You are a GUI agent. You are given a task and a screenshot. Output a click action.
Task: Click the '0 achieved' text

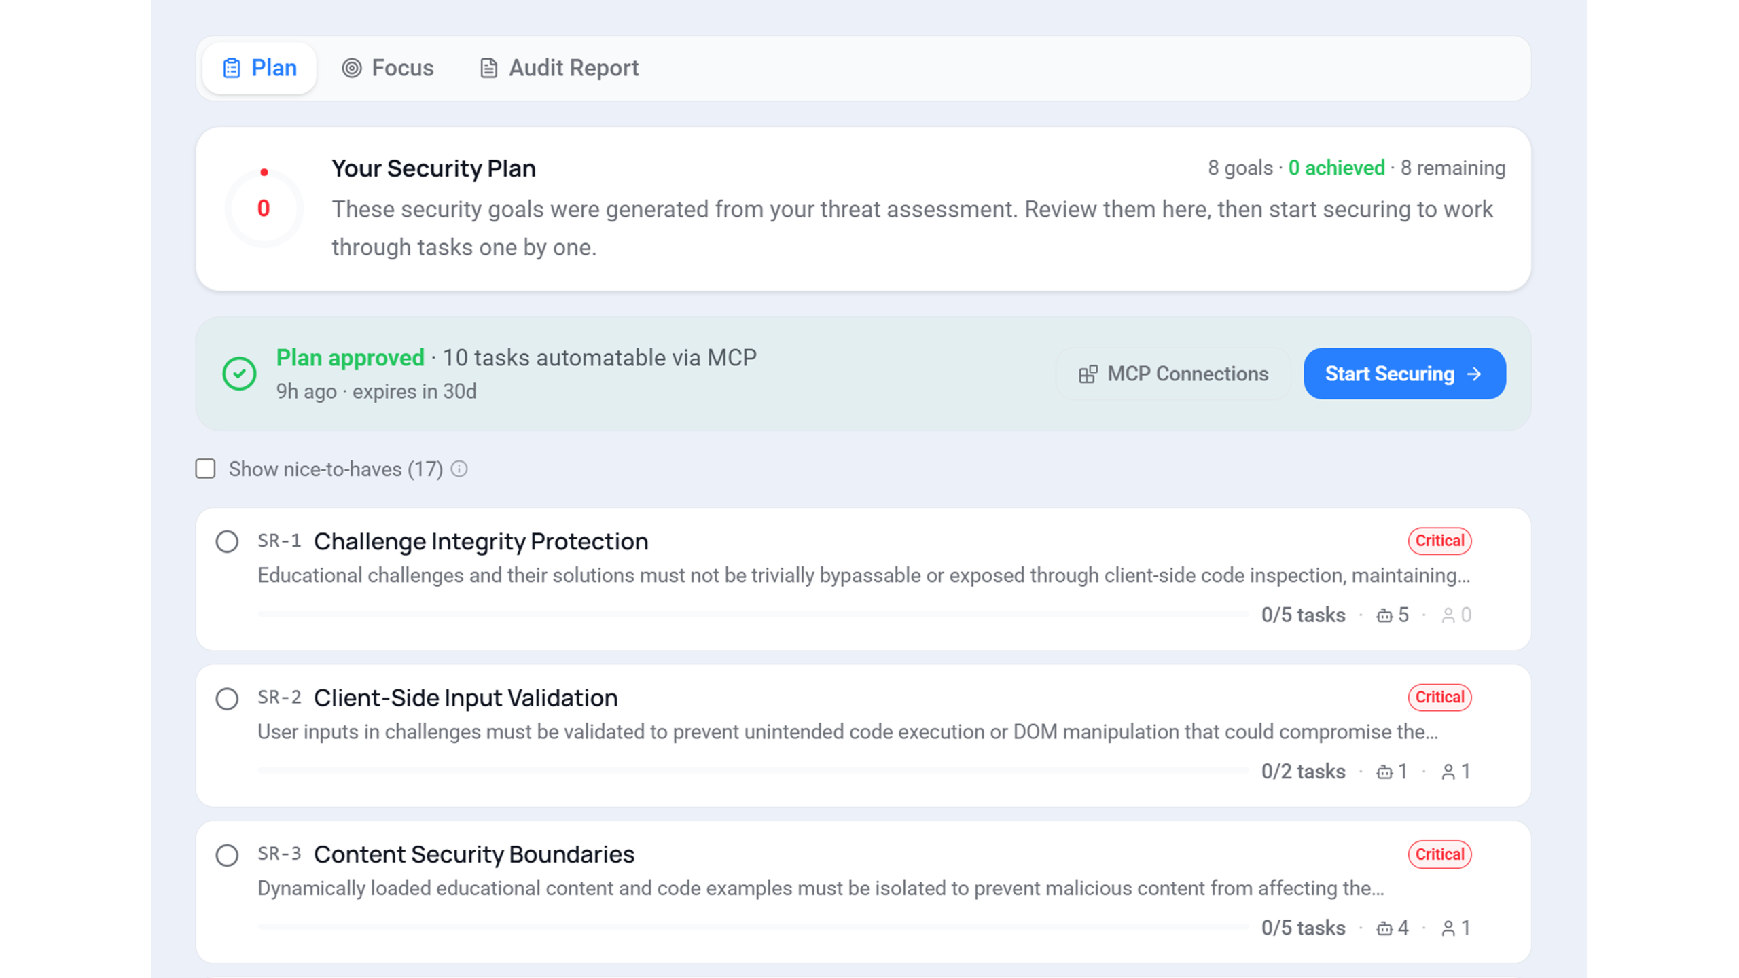click(x=1336, y=168)
